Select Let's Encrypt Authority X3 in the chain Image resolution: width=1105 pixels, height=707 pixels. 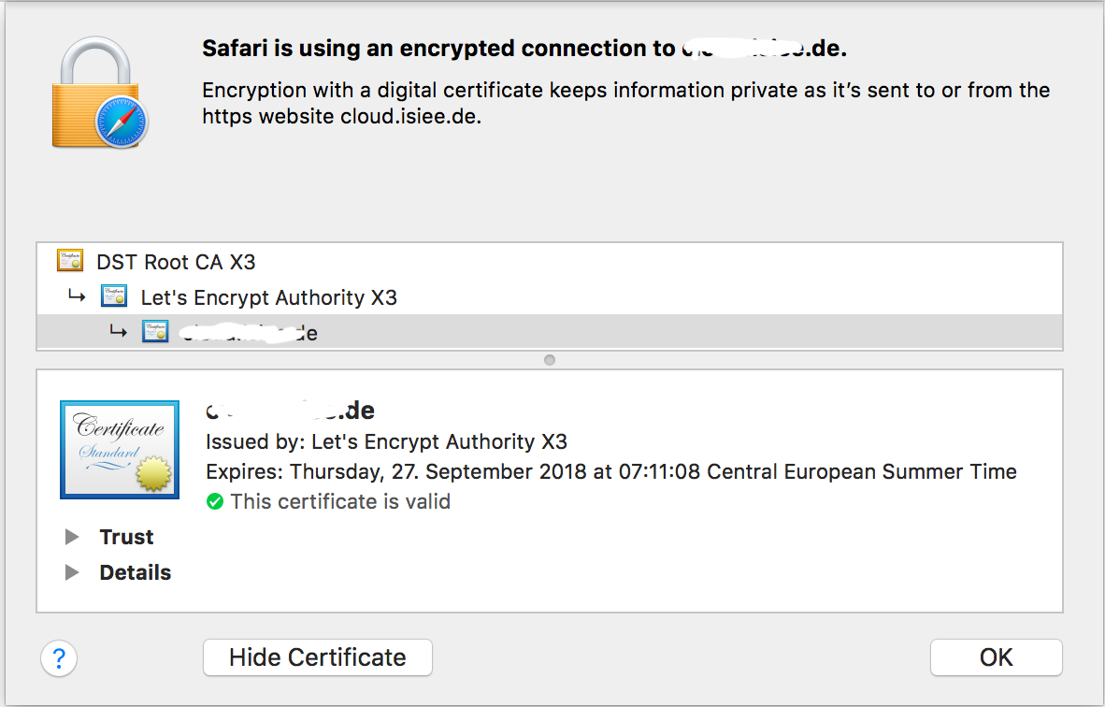click(268, 296)
